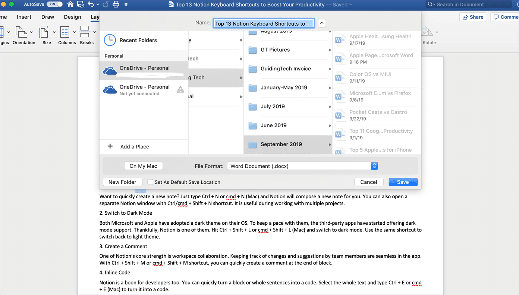Click the Home icon in title bar
Screen dimensions: 519x295
70,4
